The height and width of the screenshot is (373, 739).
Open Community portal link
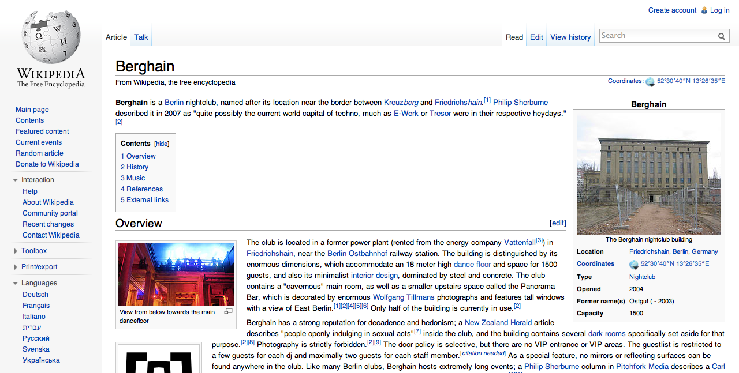pyautogui.click(x=50, y=213)
